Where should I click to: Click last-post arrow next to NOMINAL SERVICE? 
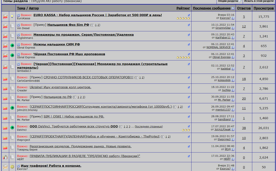coord(233,47)
